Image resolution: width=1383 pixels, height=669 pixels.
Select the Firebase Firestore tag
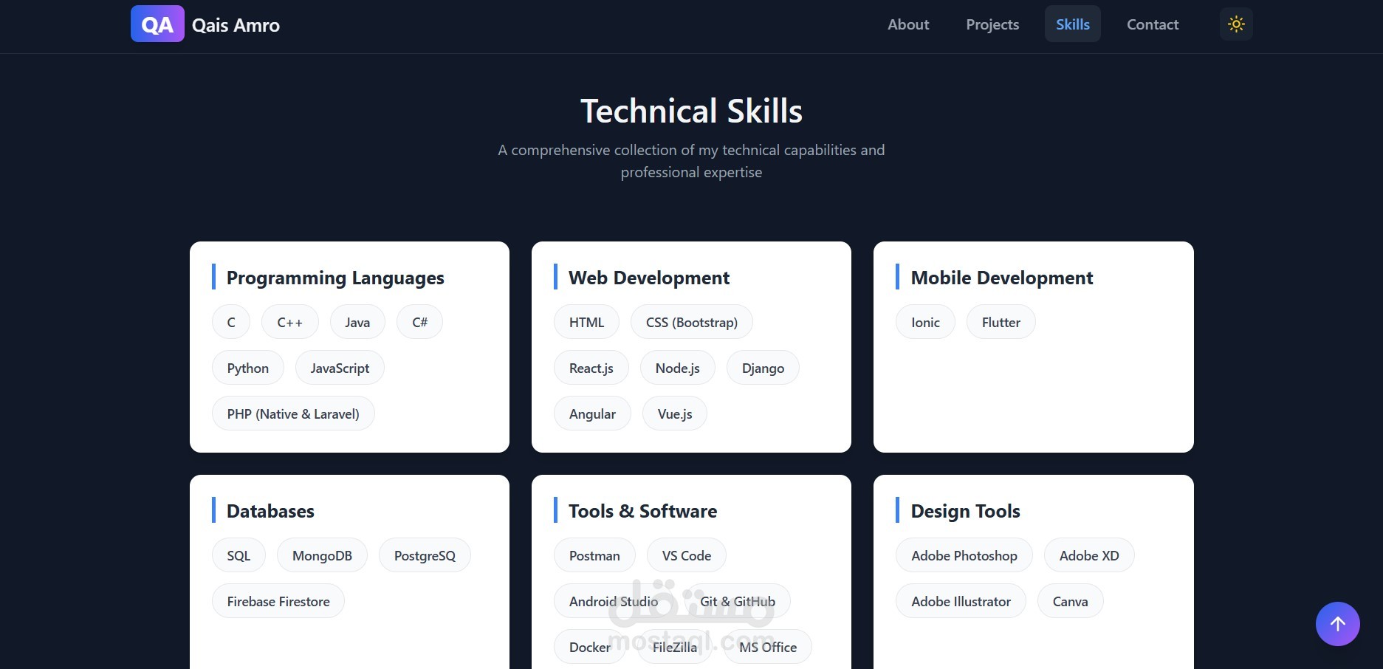pos(278,601)
